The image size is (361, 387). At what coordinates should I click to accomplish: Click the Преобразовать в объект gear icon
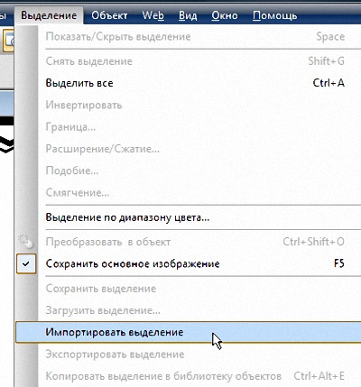point(25,242)
